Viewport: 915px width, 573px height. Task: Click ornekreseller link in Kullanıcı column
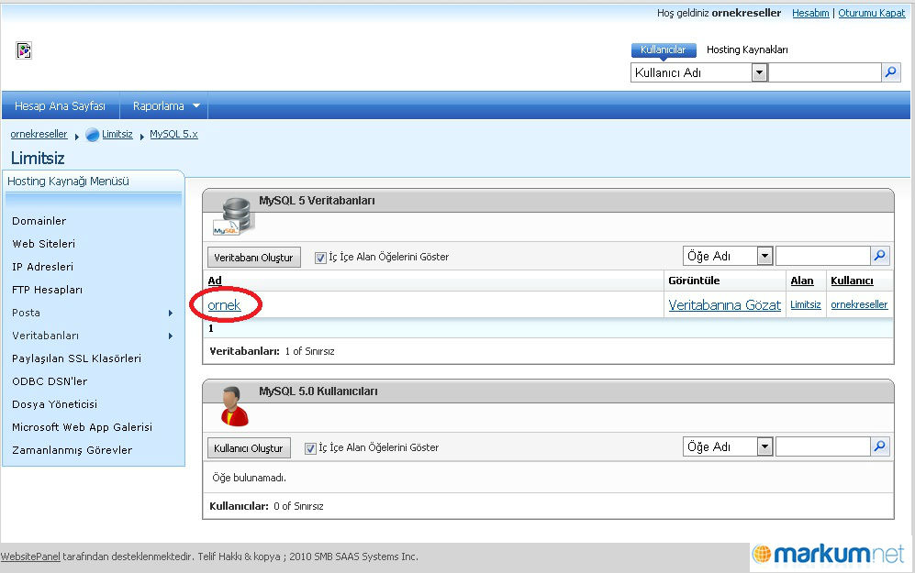click(859, 304)
